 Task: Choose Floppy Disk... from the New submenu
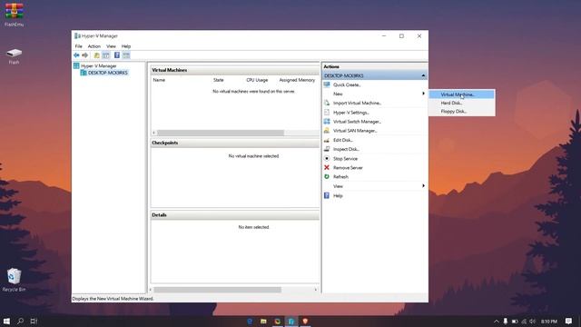(462, 111)
